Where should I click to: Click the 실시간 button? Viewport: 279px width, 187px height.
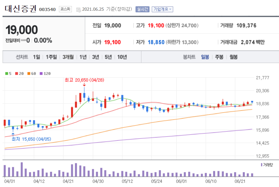point(142,9)
